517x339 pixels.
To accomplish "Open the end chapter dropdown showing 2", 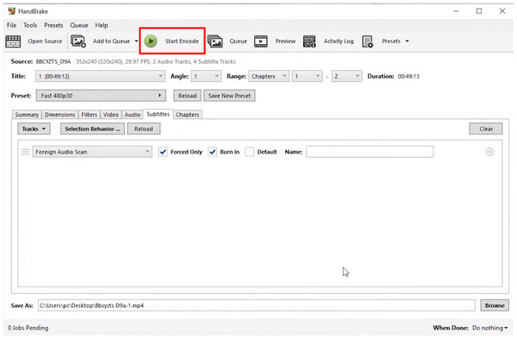I will point(347,76).
